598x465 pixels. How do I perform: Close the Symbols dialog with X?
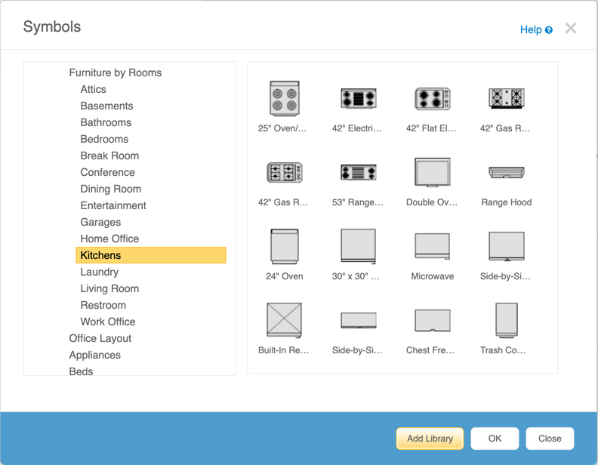tap(571, 28)
